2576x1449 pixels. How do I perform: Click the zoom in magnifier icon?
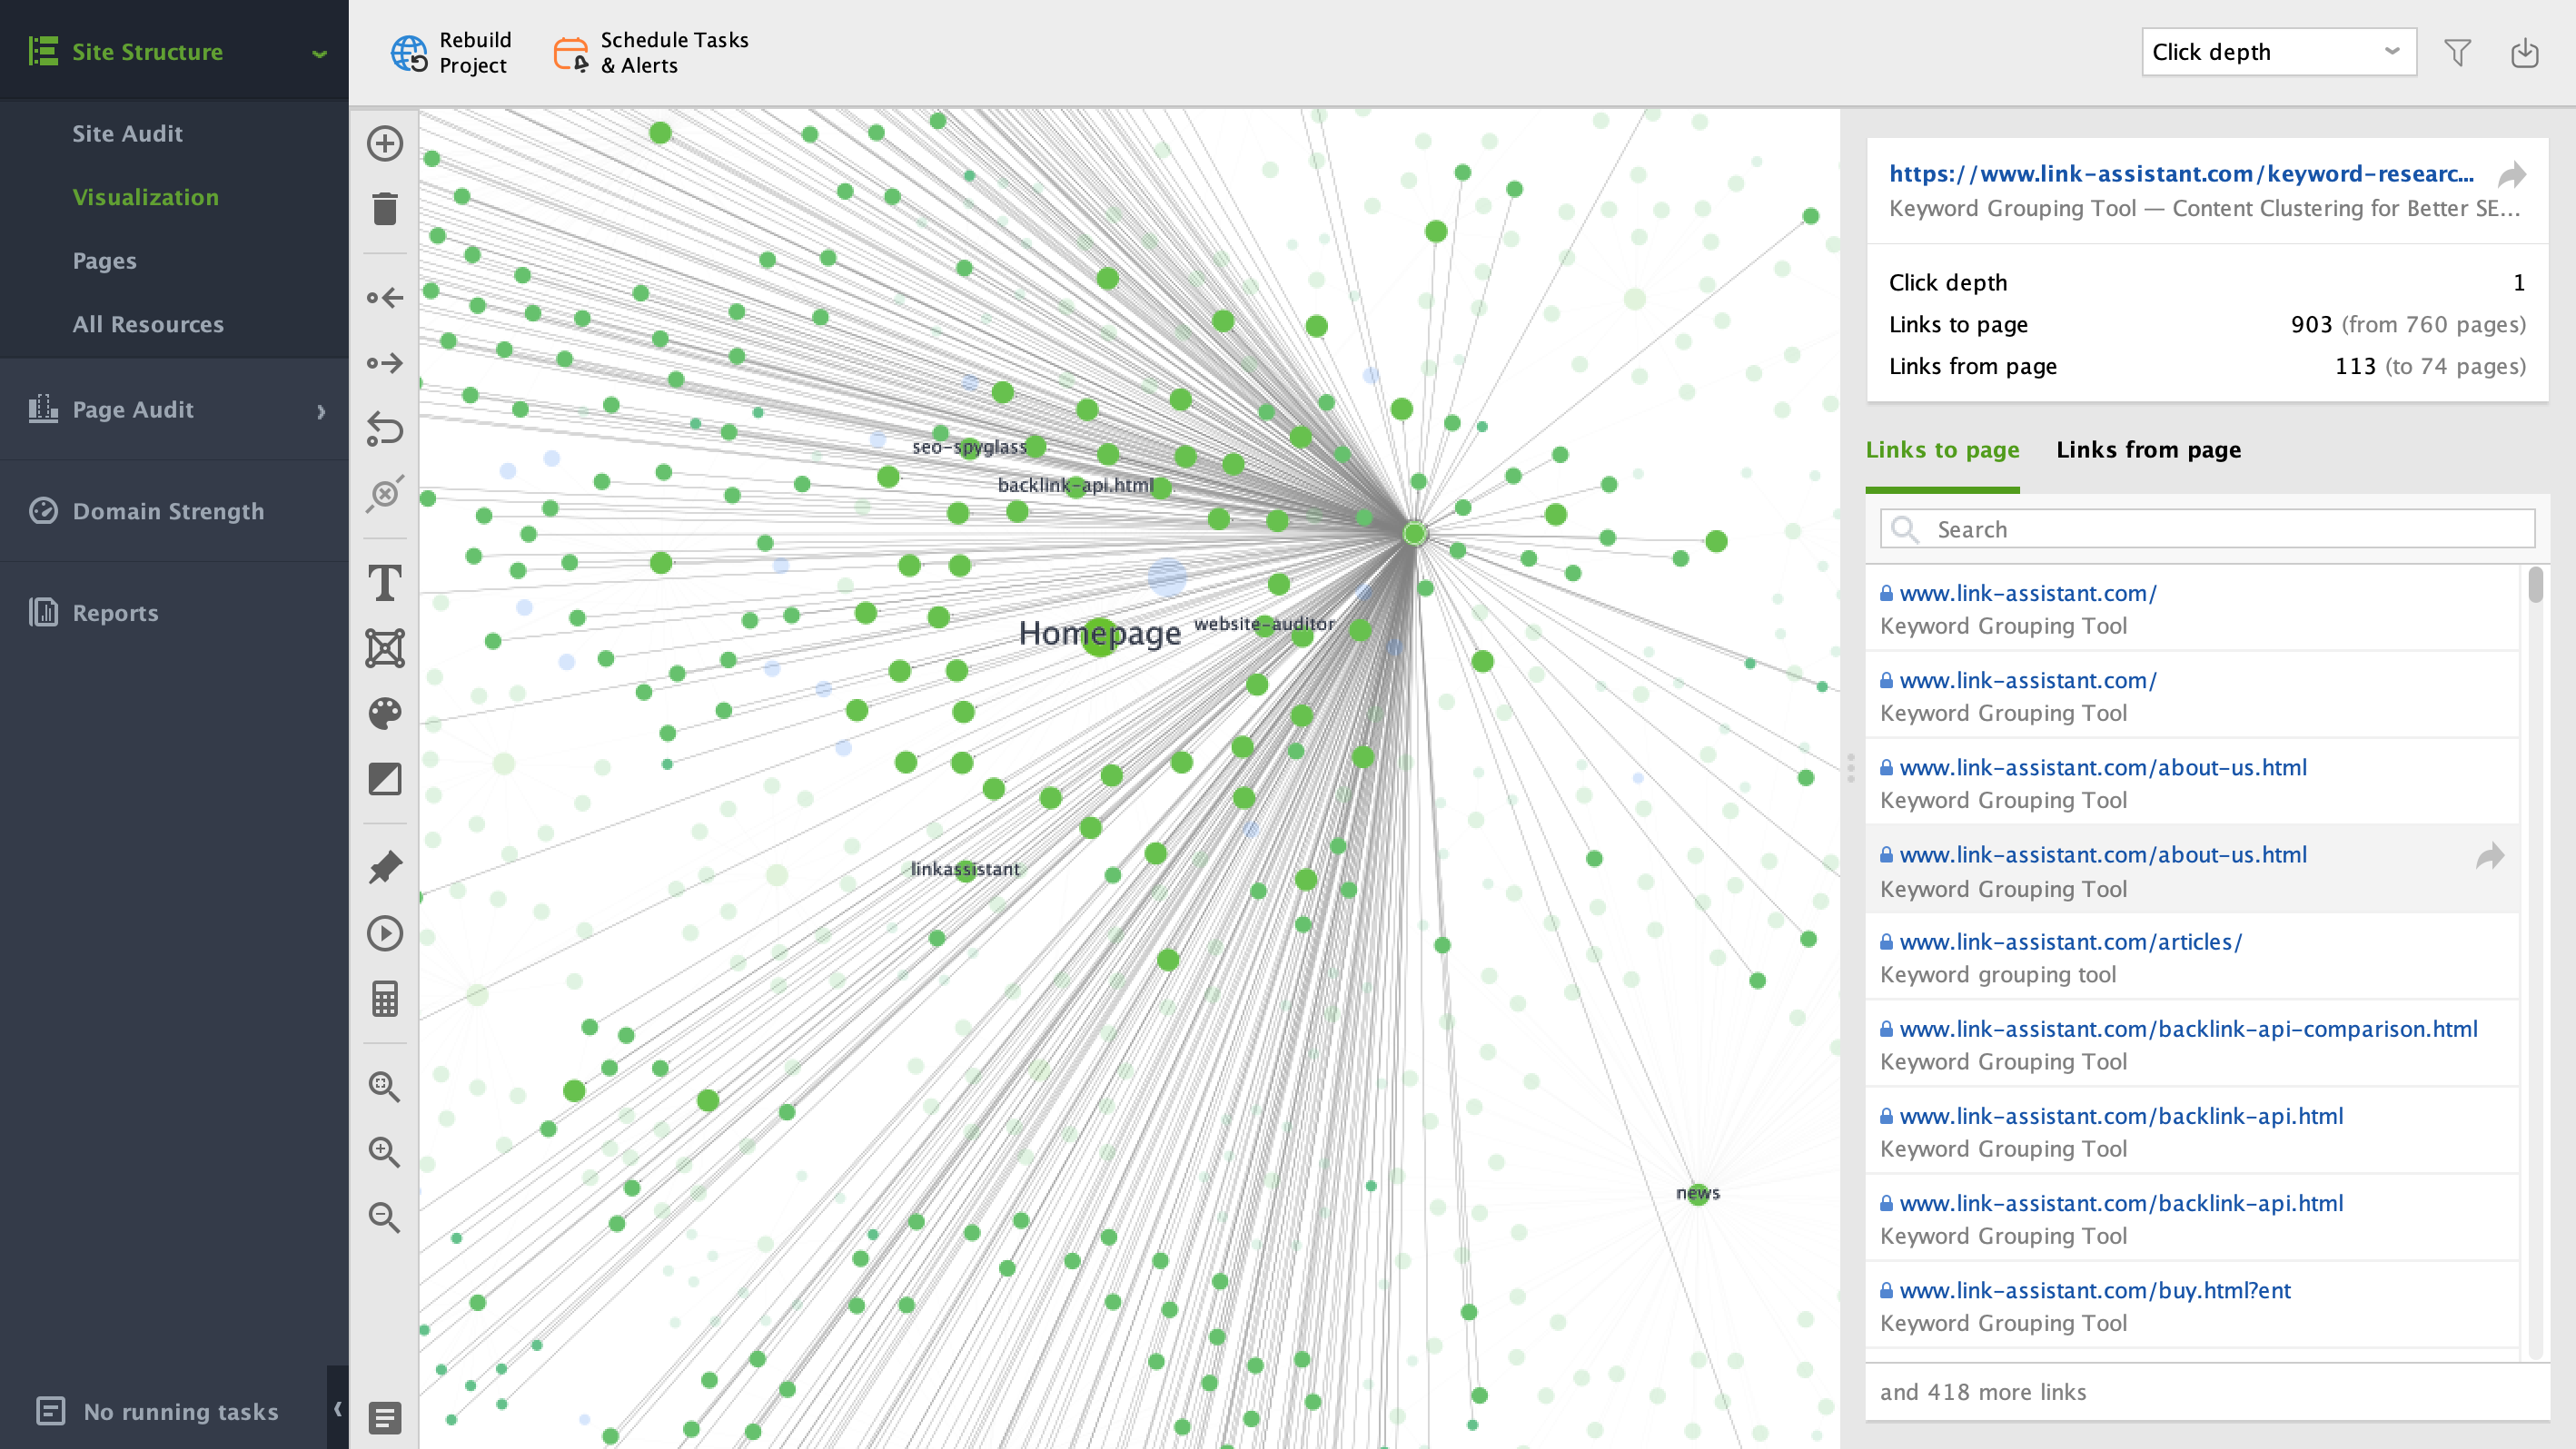click(x=385, y=1151)
